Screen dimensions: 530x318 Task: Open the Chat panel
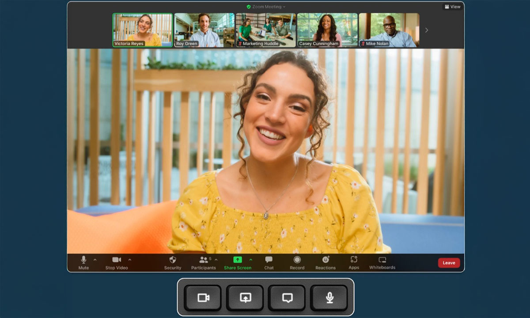point(269,260)
